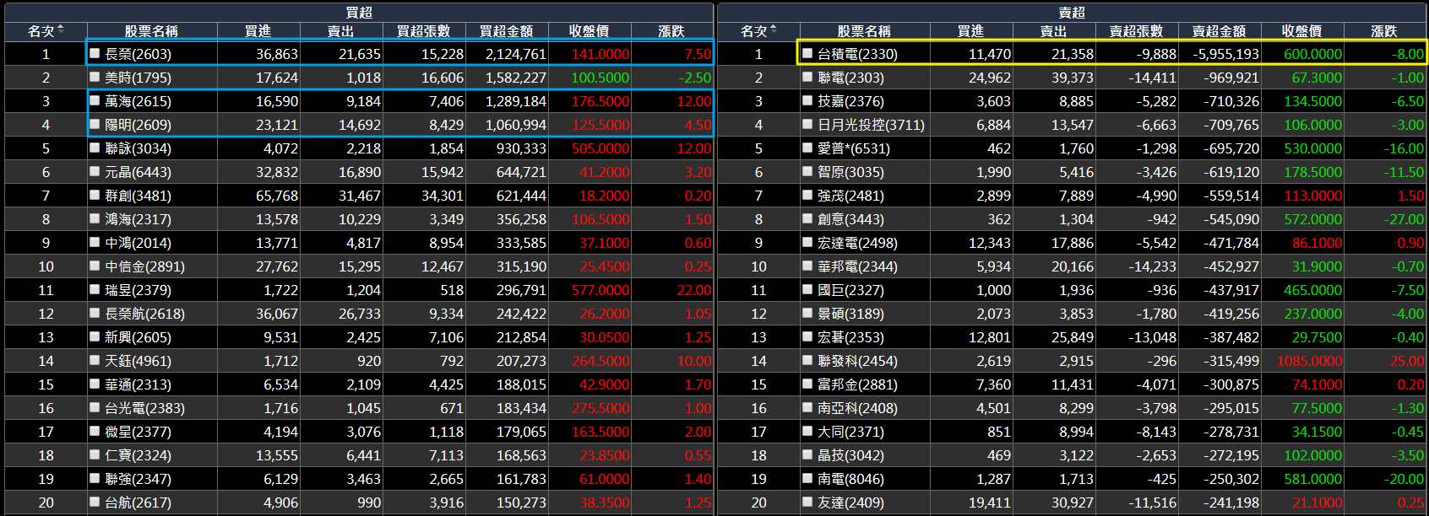Click the 賣超金額 column header
This screenshot has width=1429, height=516.
click(1219, 31)
